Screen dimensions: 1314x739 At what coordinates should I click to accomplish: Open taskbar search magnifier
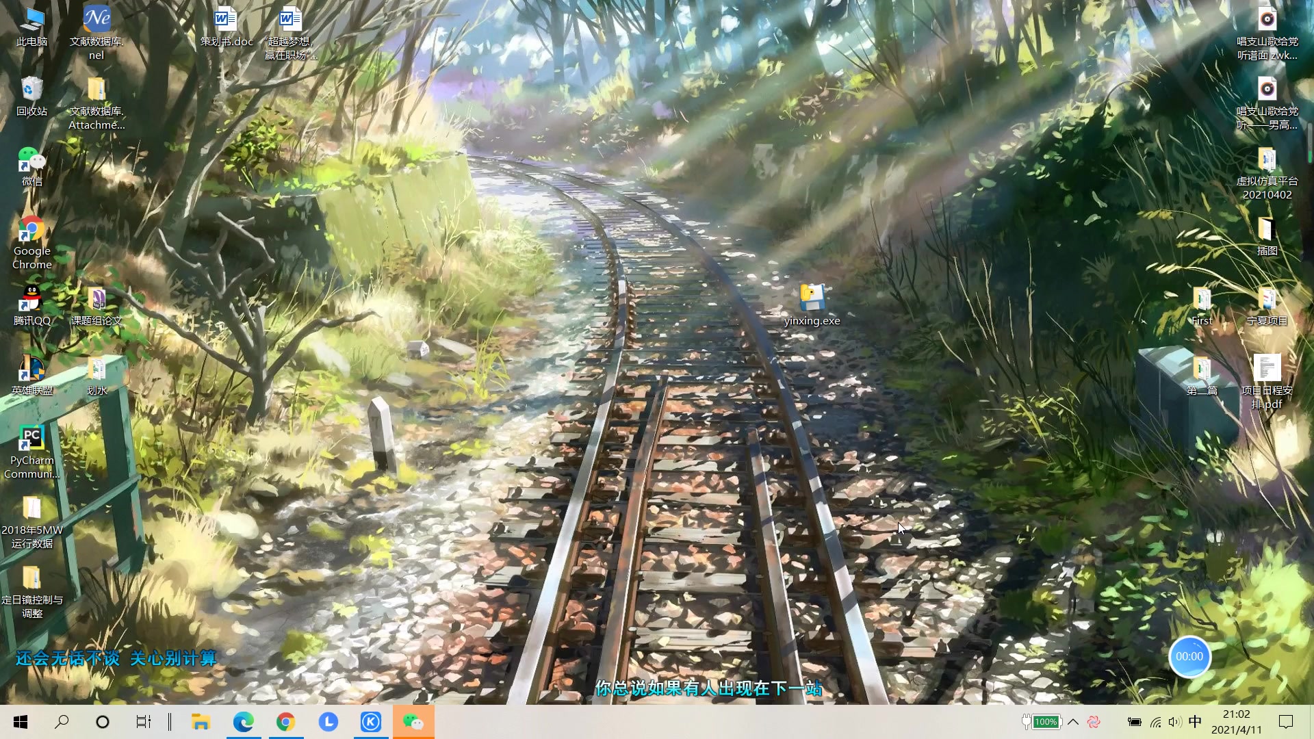[62, 722]
